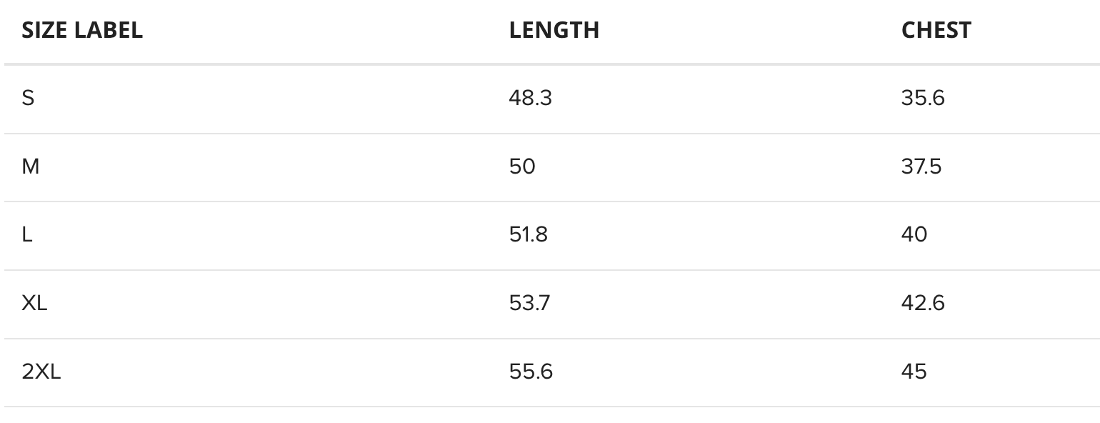Click the thick divider under the header row
The width and height of the screenshot is (1100, 423).
click(x=550, y=64)
